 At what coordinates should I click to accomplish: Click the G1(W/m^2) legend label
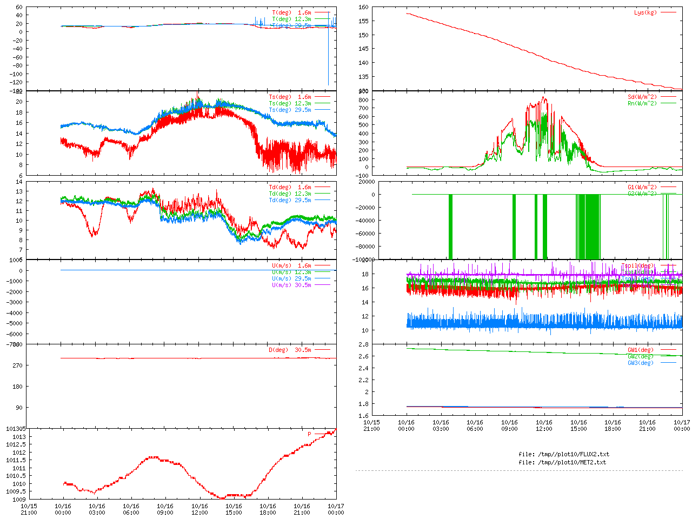coord(642,188)
